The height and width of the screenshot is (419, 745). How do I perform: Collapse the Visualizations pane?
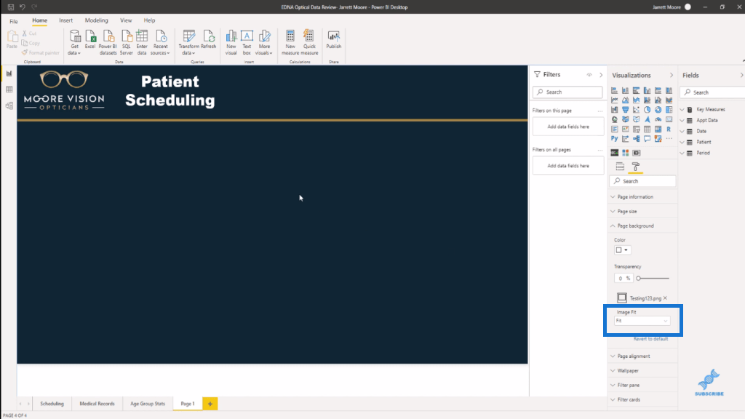(x=672, y=75)
